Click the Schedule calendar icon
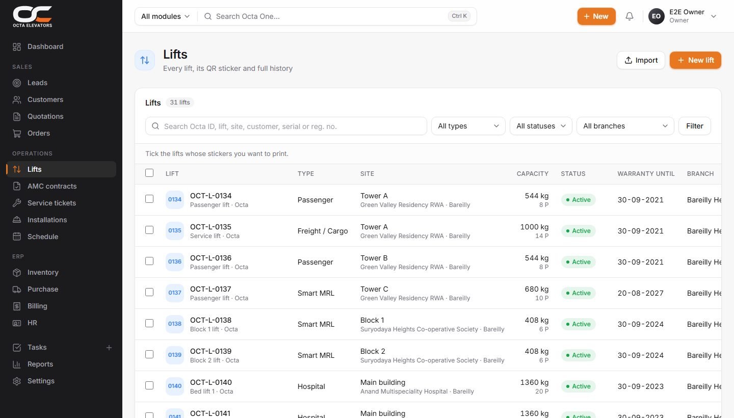 coord(17,237)
